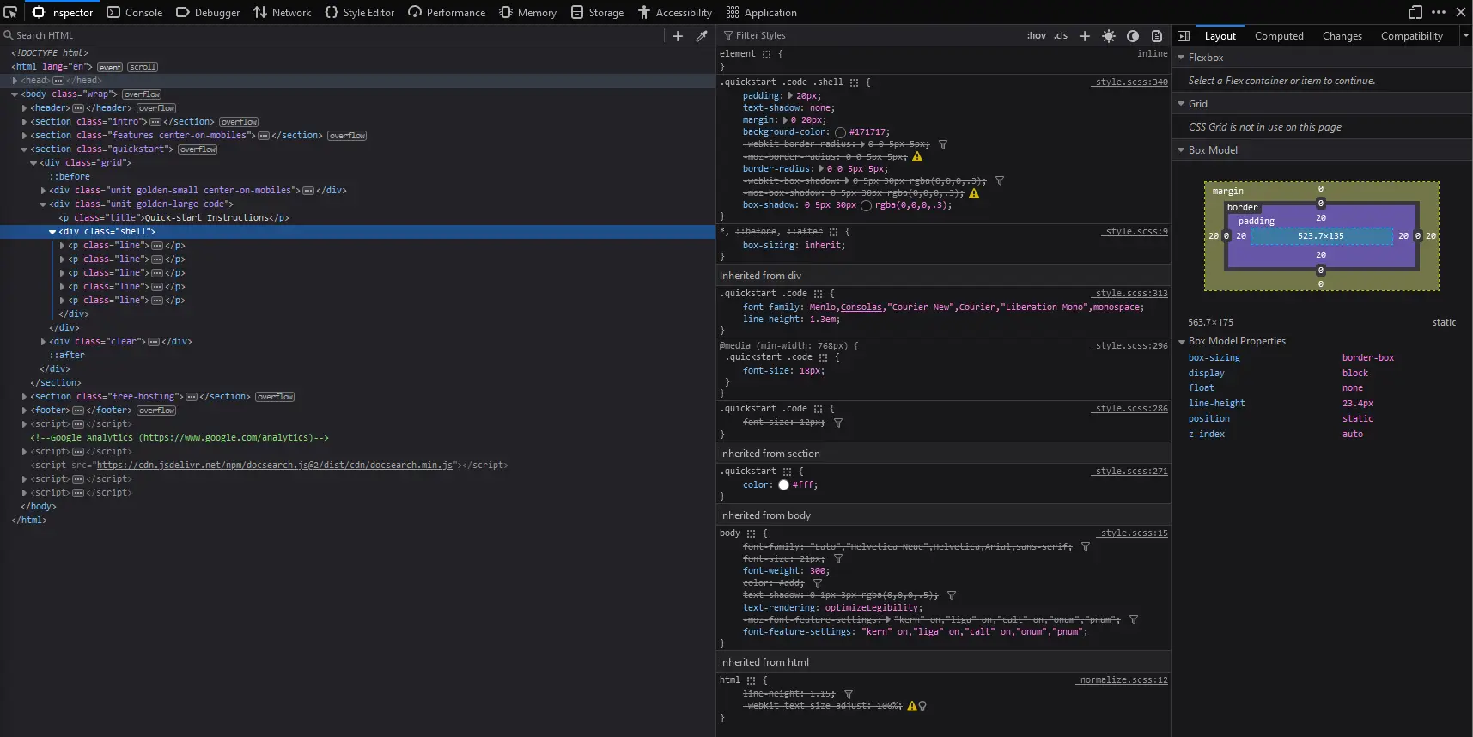
Task: Select the div class title node
Action: (173, 218)
